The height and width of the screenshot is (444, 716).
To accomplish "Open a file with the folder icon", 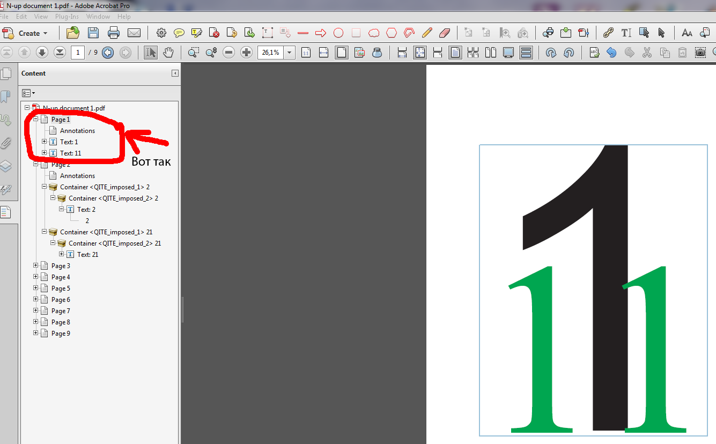I will coord(73,33).
